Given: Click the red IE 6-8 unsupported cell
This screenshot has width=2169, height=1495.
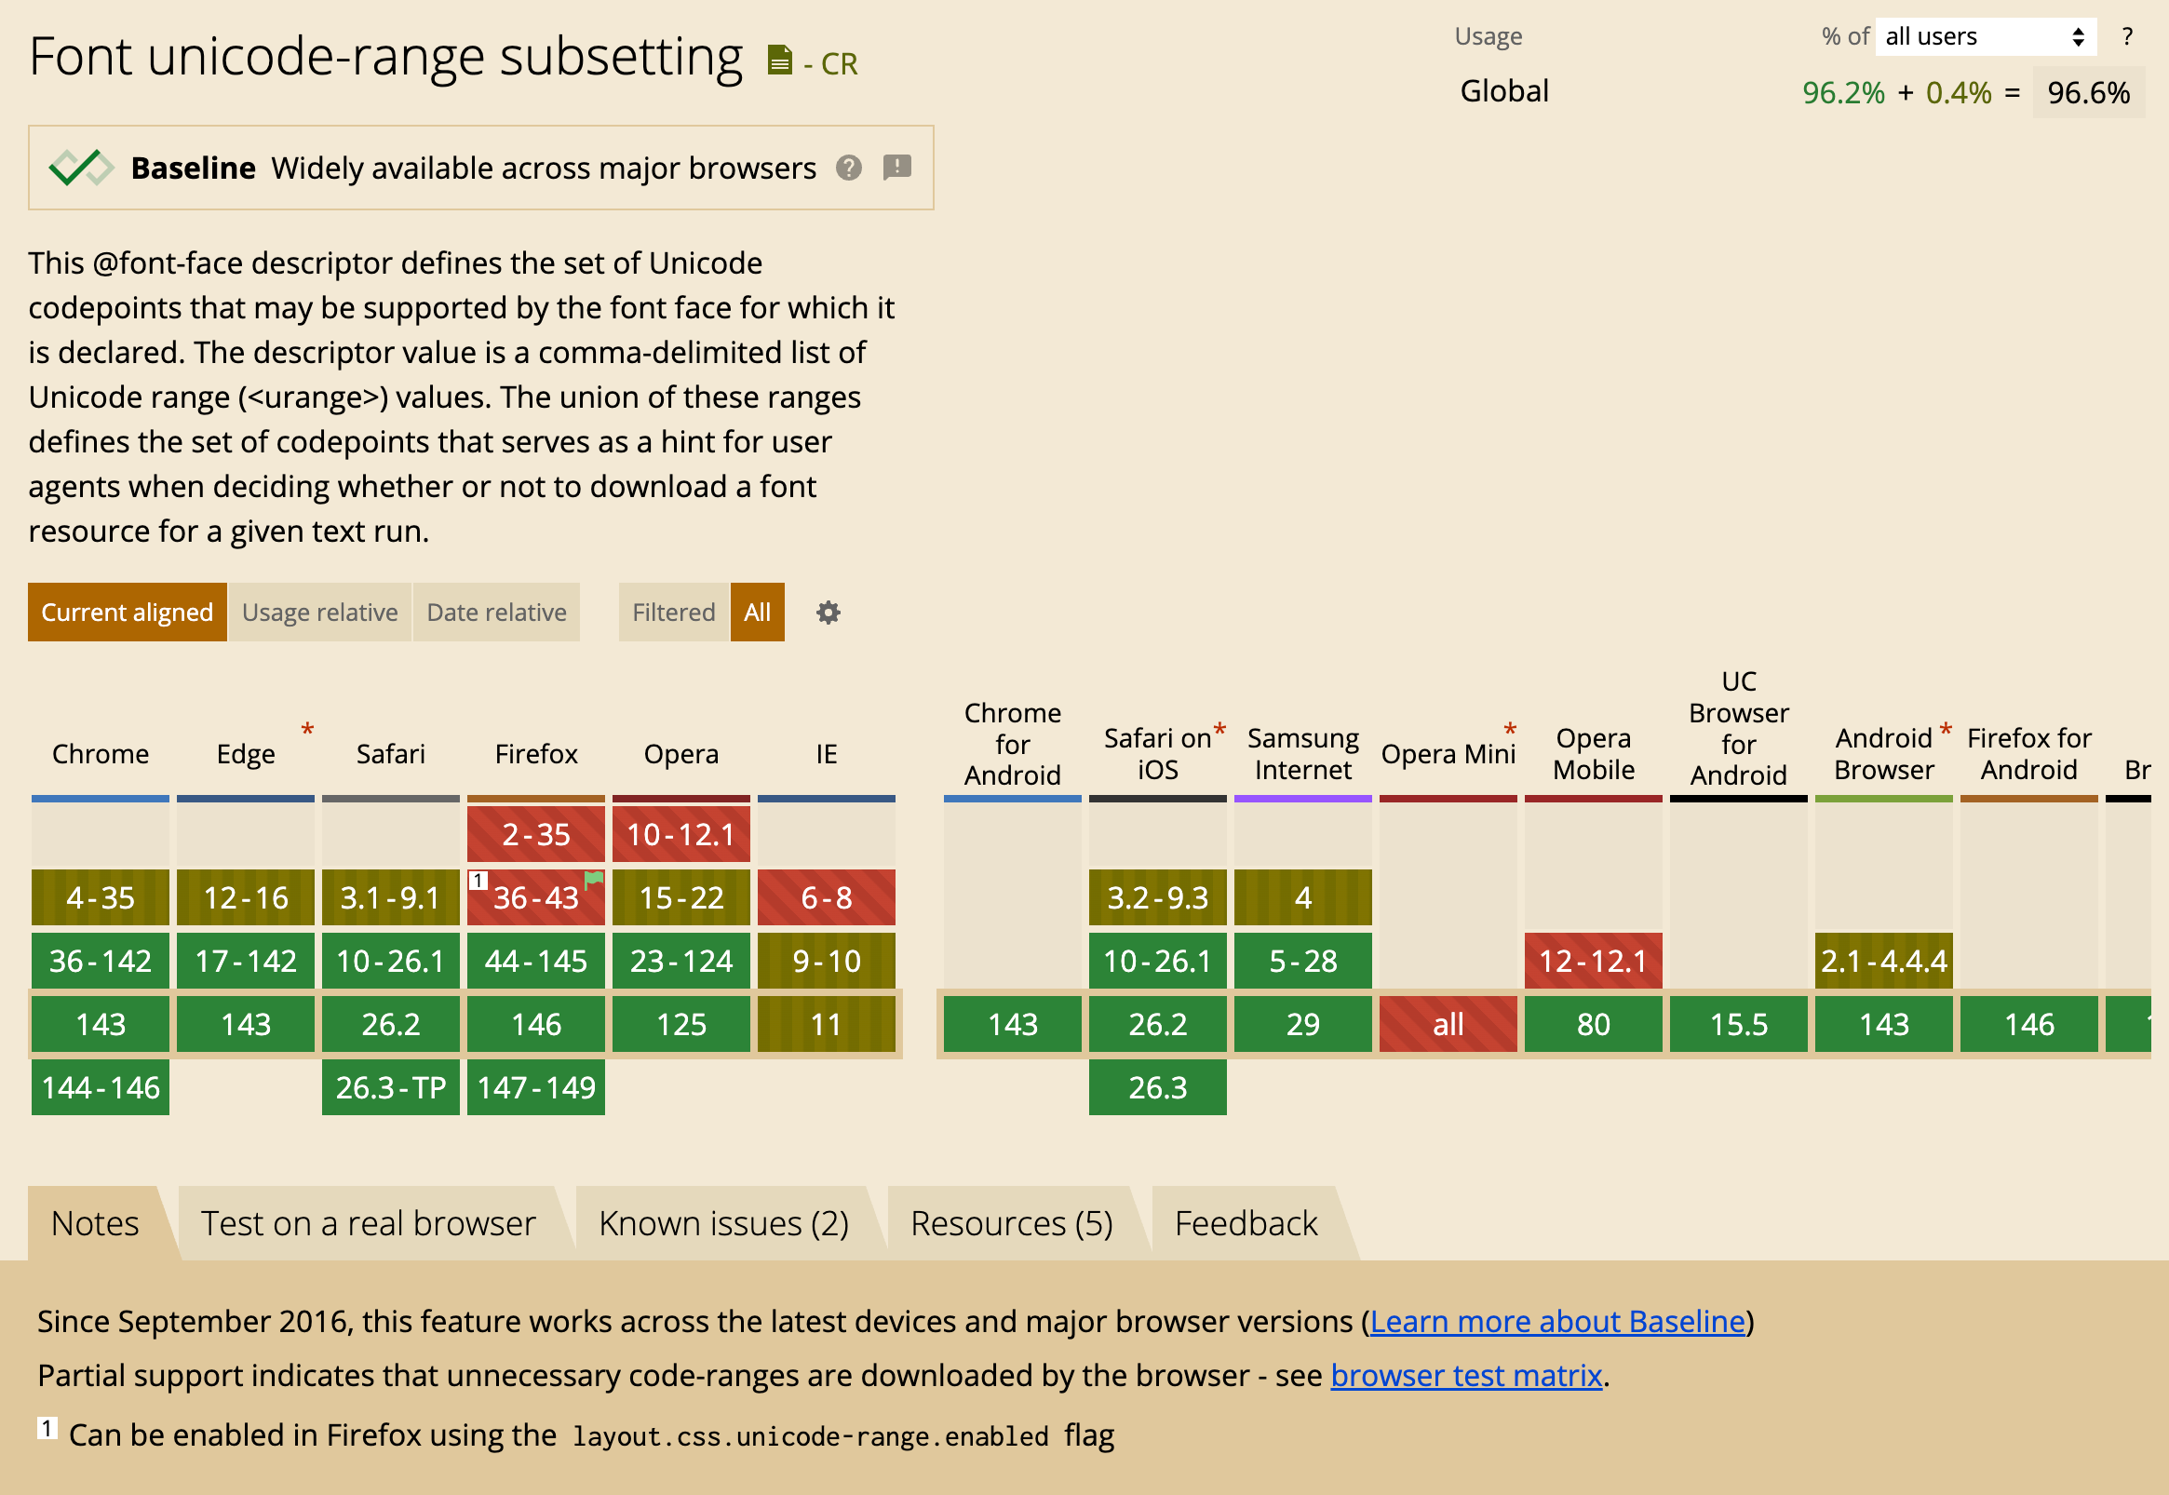Looking at the screenshot, I should [x=826, y=897].
